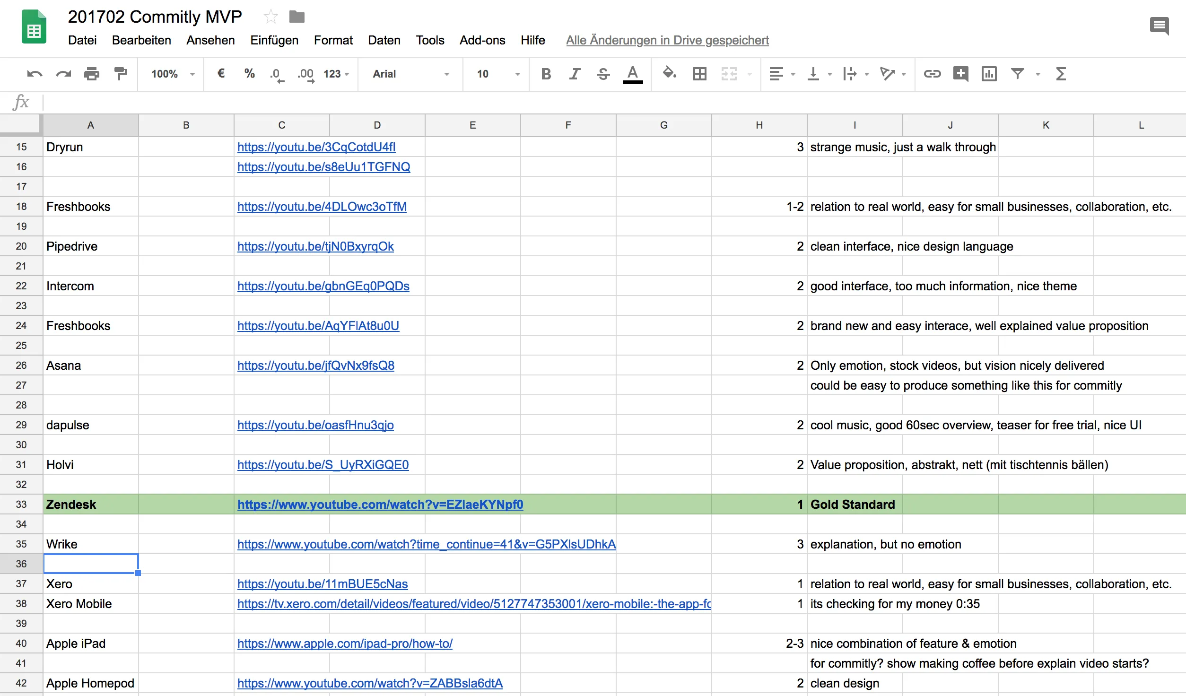Open the fill color paint bucket
1186x696 pixels.
669,73
